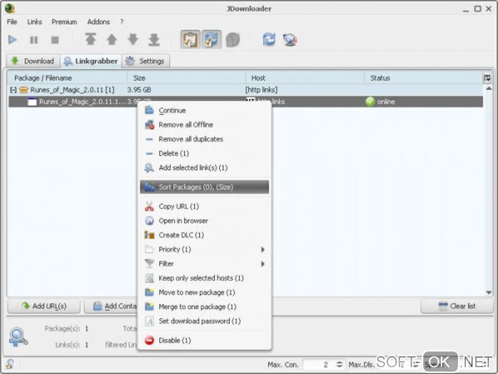This screenshot has width=498, height=374.
Task: Move selection down one position
Action: [133, 40]
